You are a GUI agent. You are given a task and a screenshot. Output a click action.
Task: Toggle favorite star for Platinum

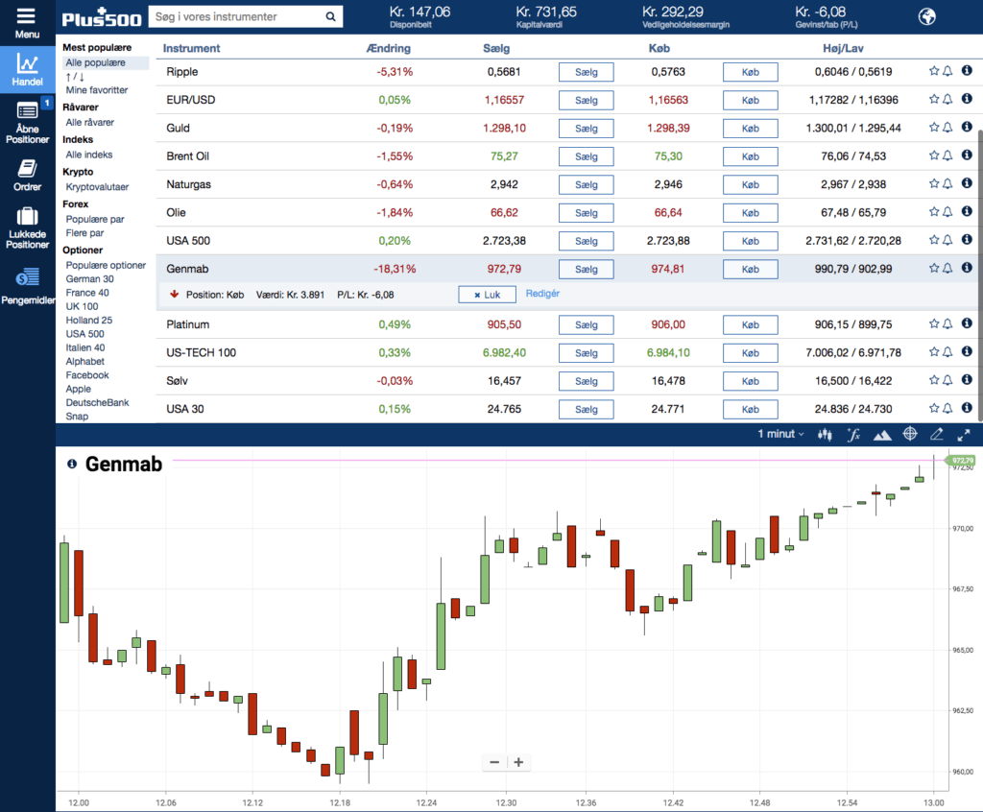(x=933, y=323)
